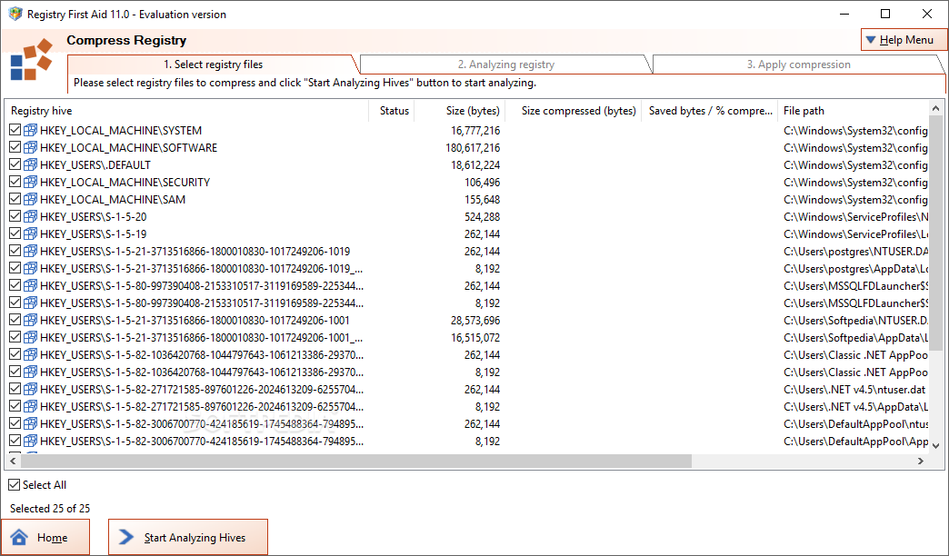Image resolution: width=949 pixels, height=556 pixels.
Task: Click the hive icon for HKEY_USERS\S-1-5-19
Action: click(x=30, y=233)
